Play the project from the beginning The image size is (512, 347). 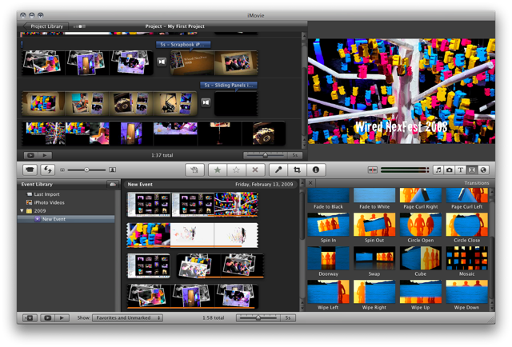click(x=45, y=155)
